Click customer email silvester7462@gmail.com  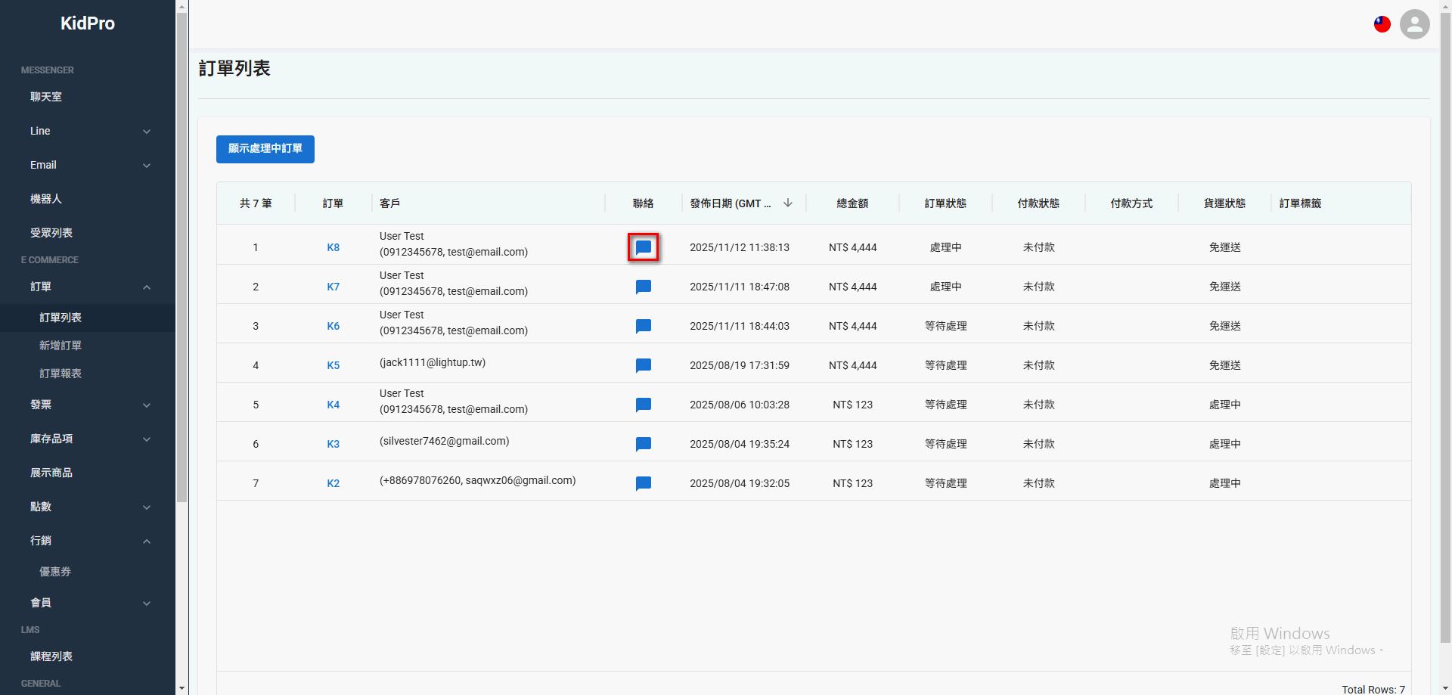pyautogui.click(x=445, y=441)
